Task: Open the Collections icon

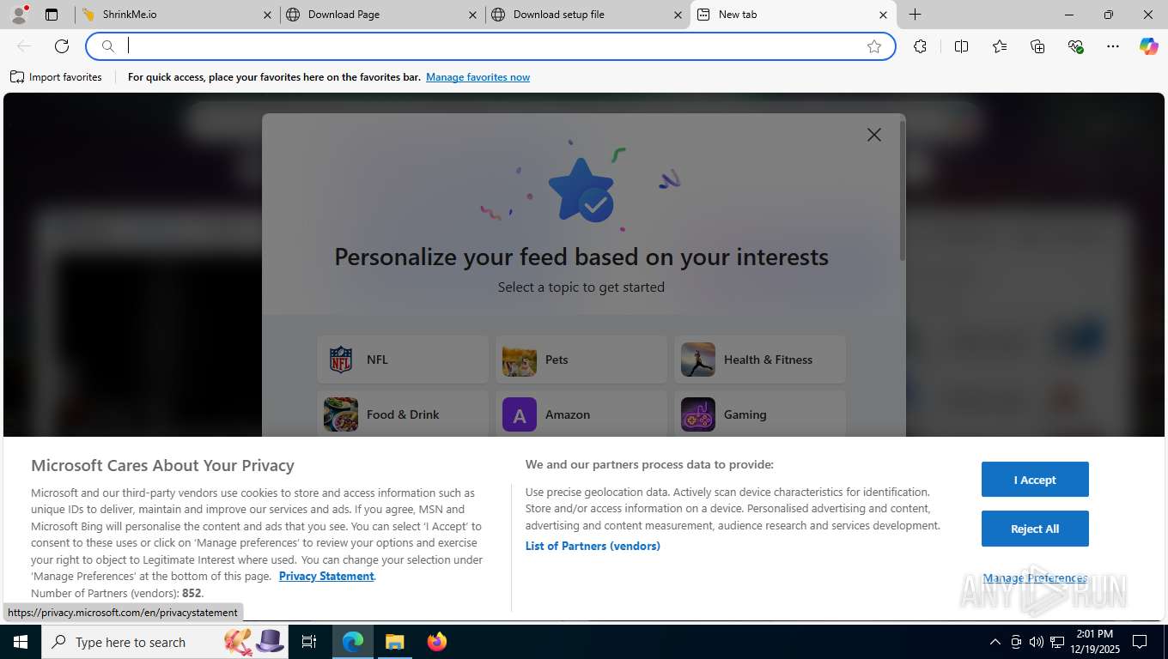Action: tap(1037, 46)
